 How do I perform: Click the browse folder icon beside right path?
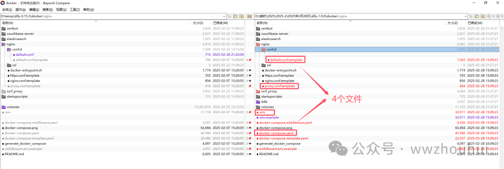click(x=477, y=16)
